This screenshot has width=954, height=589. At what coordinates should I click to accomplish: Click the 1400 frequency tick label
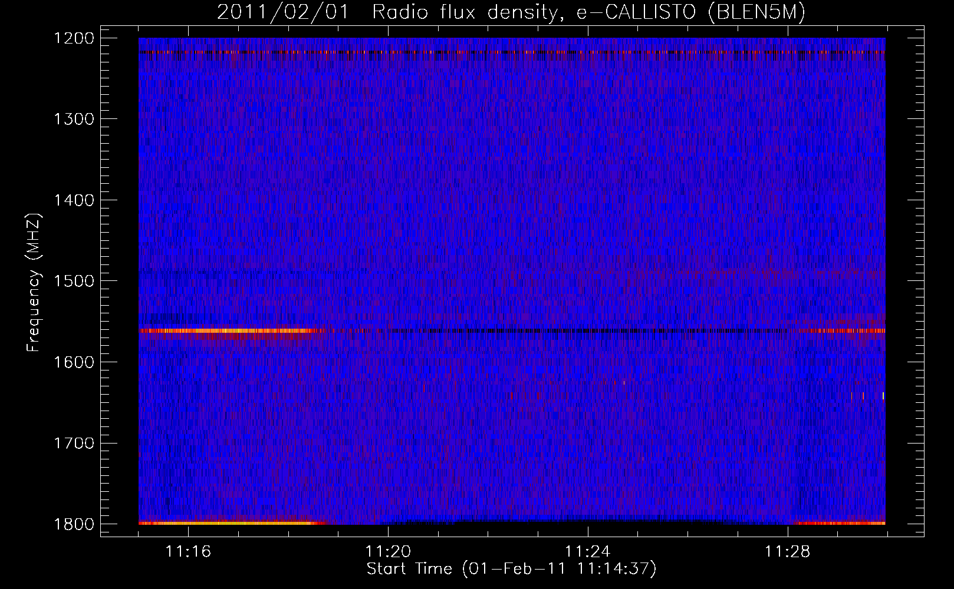click(74, 200)
